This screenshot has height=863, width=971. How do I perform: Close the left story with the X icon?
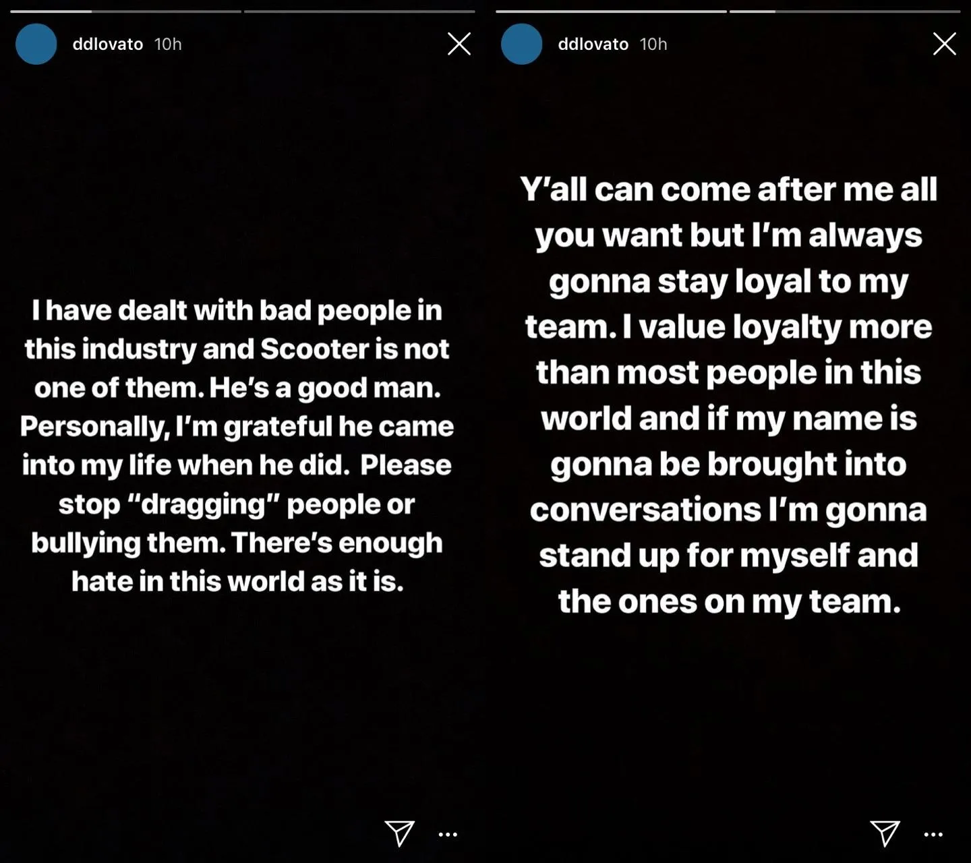(x=459, y=44)
